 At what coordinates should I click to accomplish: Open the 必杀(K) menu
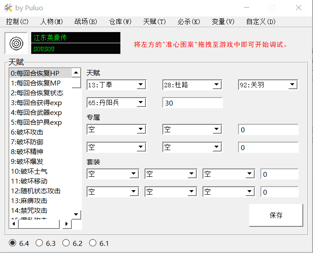click(x=189, y=21)
